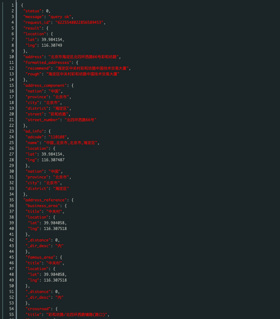
Task: Click the "formatted_addresses" key
Action: [47, 63]
